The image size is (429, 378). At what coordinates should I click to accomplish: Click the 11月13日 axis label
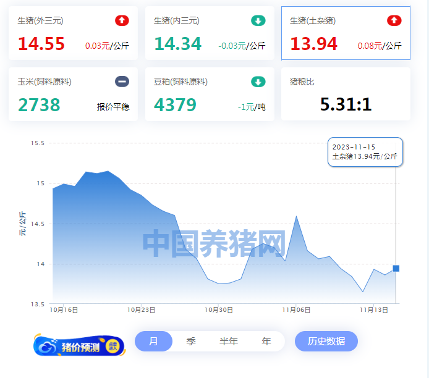[374, 309]
